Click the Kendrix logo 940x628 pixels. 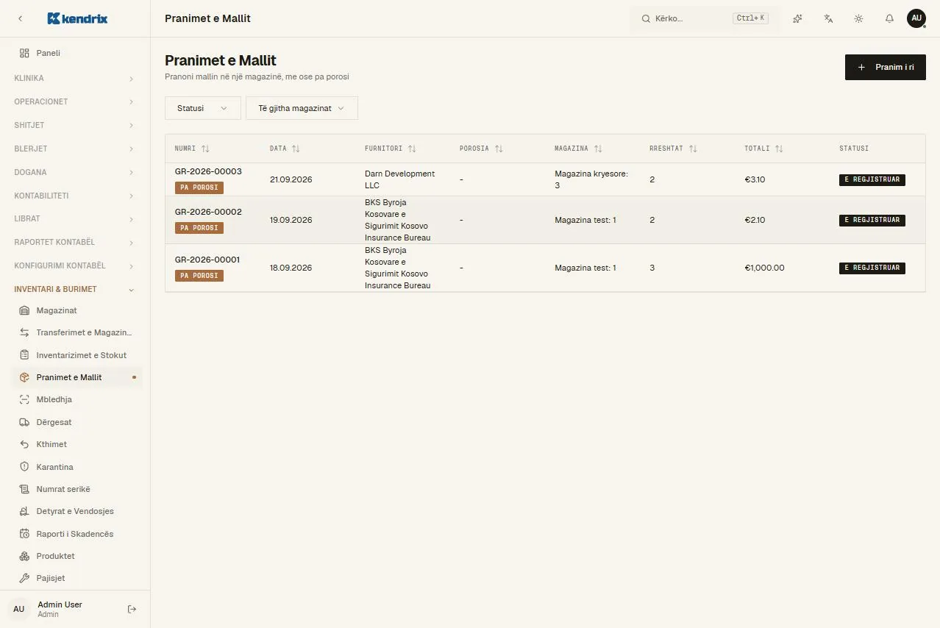77,18
